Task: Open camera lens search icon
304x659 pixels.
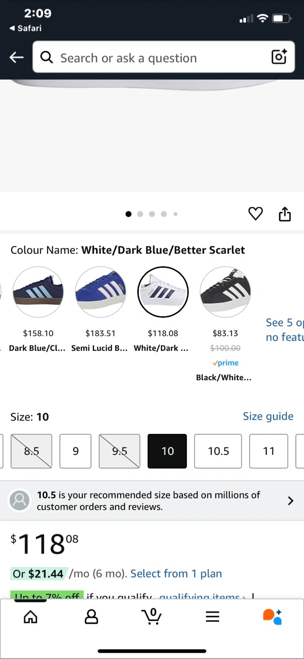Action: pyautogui.click(x=279, y=57)
